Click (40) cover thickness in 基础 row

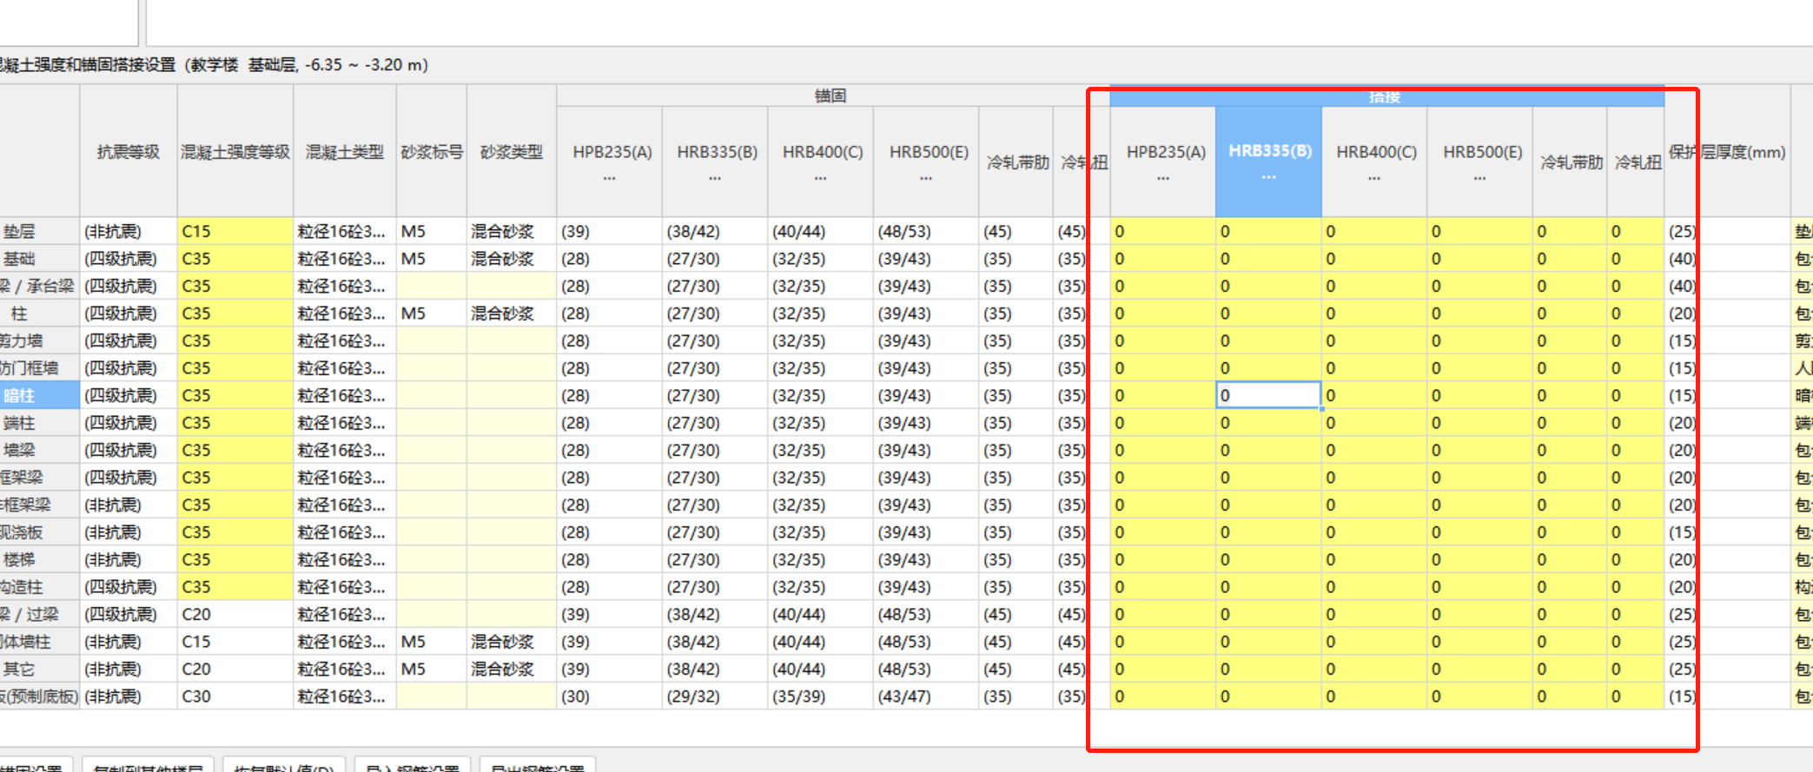[1727, 259]
